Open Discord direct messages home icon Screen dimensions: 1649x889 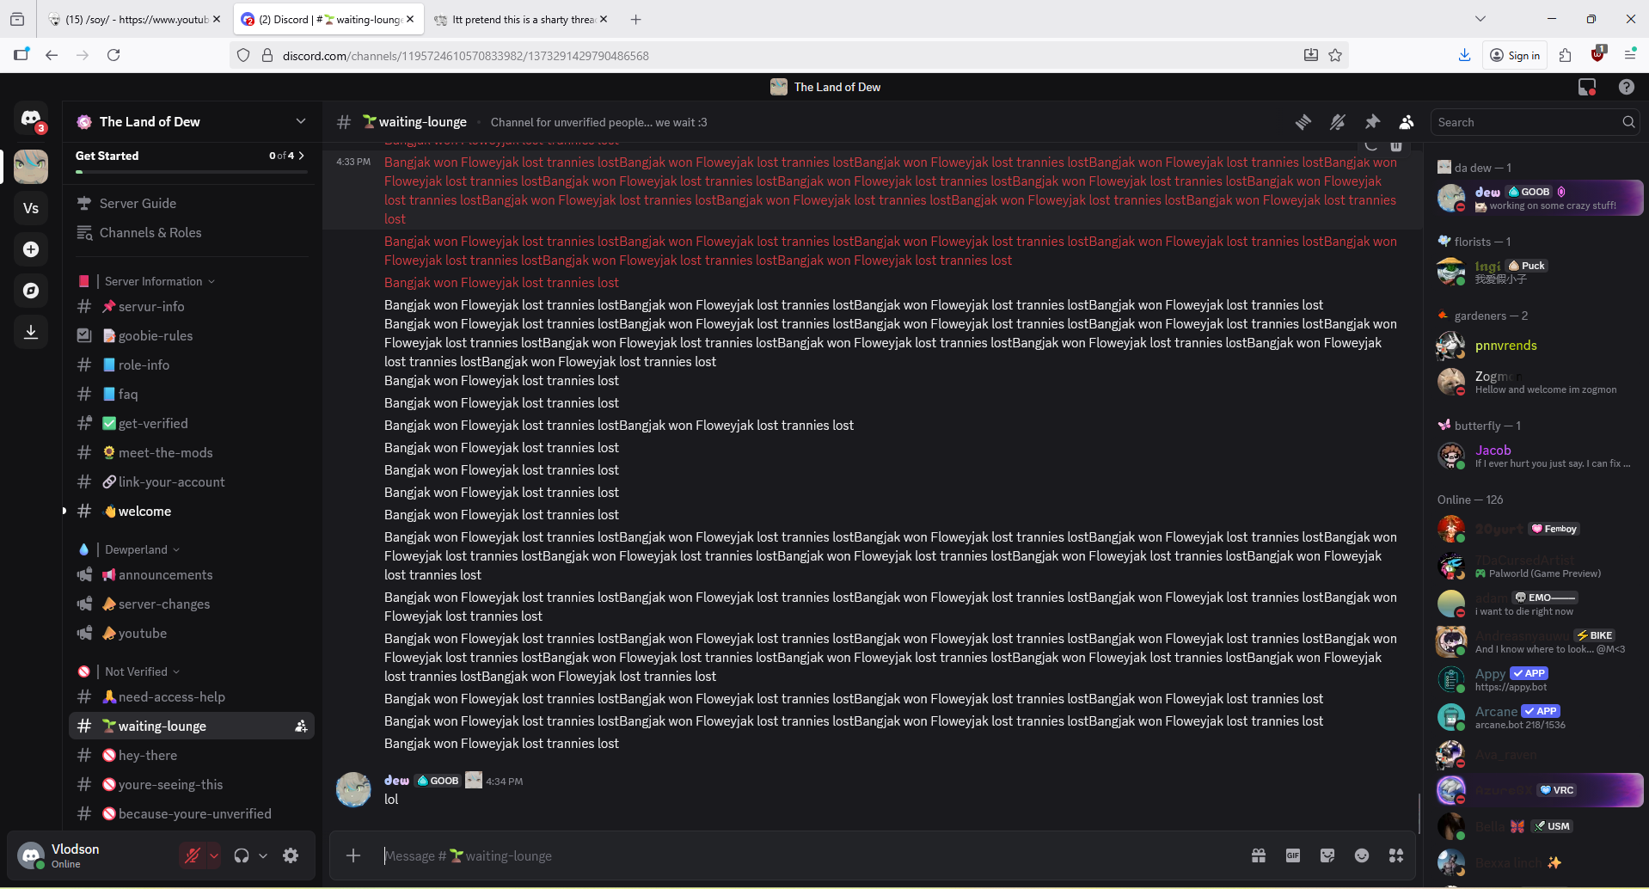click(31, 119)
